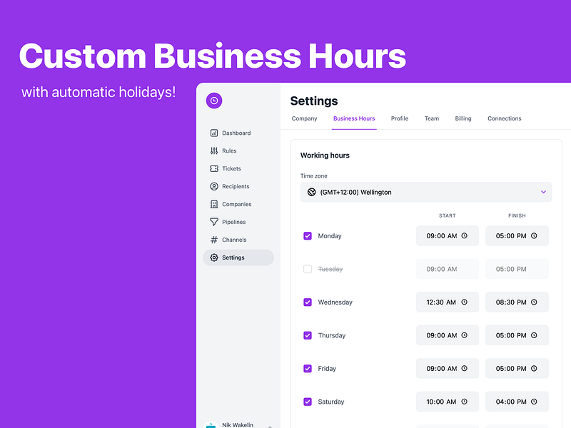Open Recipients in sidebar
The width and height of the screenshot is (571, 428).
(x=238, y=186)
